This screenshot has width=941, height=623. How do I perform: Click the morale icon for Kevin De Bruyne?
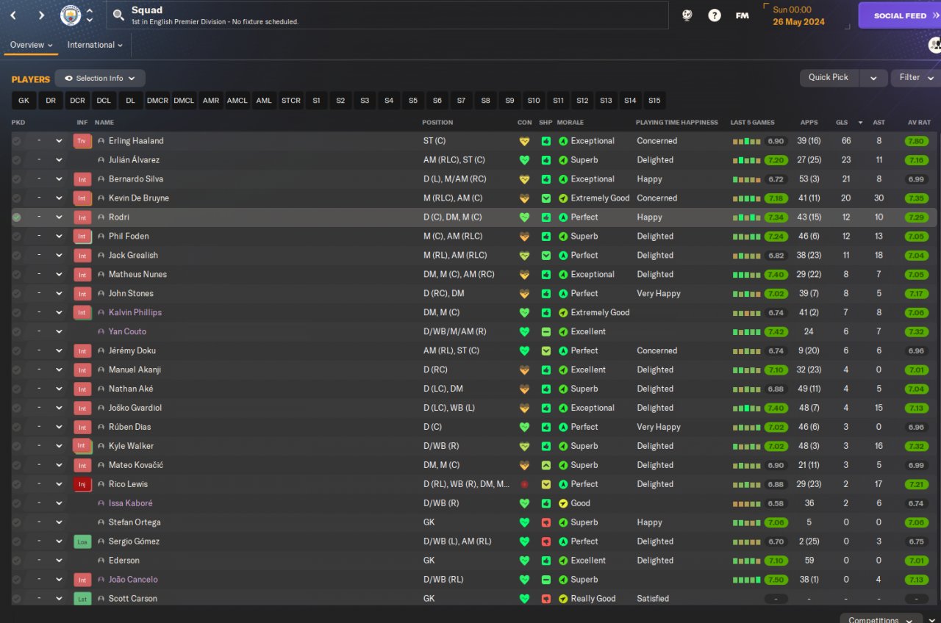(x=563, y=198)
